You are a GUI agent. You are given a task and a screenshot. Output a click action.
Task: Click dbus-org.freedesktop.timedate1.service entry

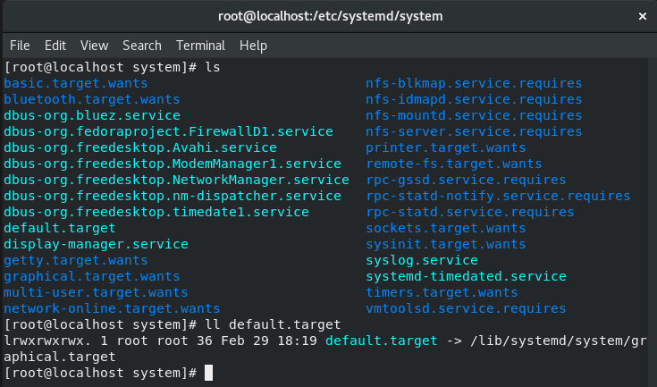(156, 212)
